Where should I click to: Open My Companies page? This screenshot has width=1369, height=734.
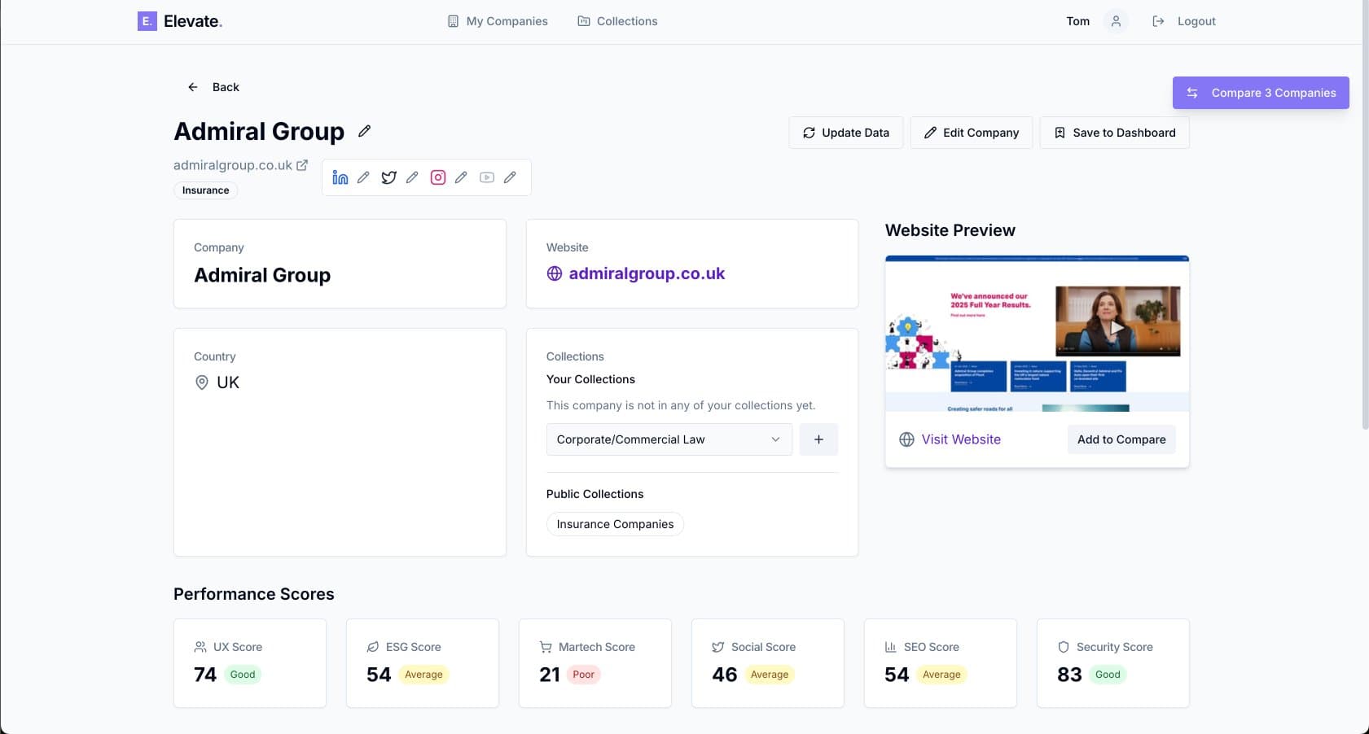pyautogui.click(x=498, y=21)
